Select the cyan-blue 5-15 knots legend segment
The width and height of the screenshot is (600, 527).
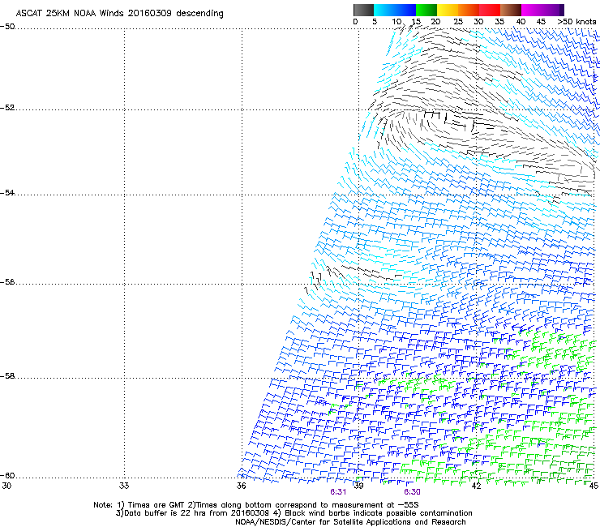(395, 10)
